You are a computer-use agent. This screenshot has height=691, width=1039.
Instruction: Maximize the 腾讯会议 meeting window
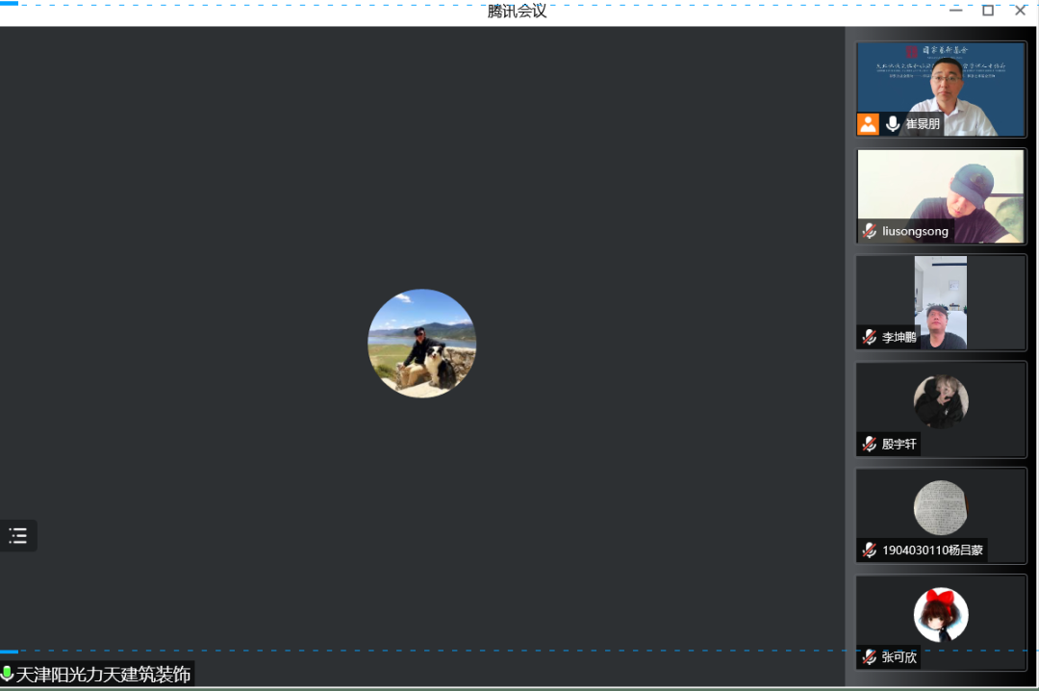[987, 11]
